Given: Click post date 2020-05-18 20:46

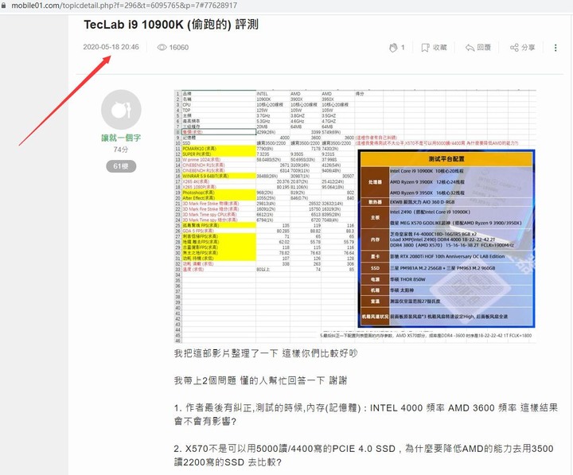Looking at the screenshot, I should pos(111,47).
